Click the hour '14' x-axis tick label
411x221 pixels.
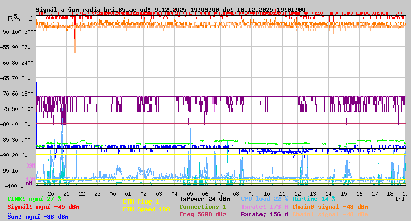pyautogui.click(x=328, y=194)
